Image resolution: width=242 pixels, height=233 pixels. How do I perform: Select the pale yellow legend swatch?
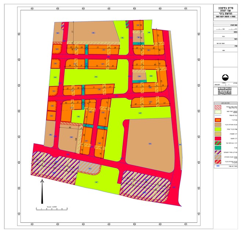(x=218, y=111)
